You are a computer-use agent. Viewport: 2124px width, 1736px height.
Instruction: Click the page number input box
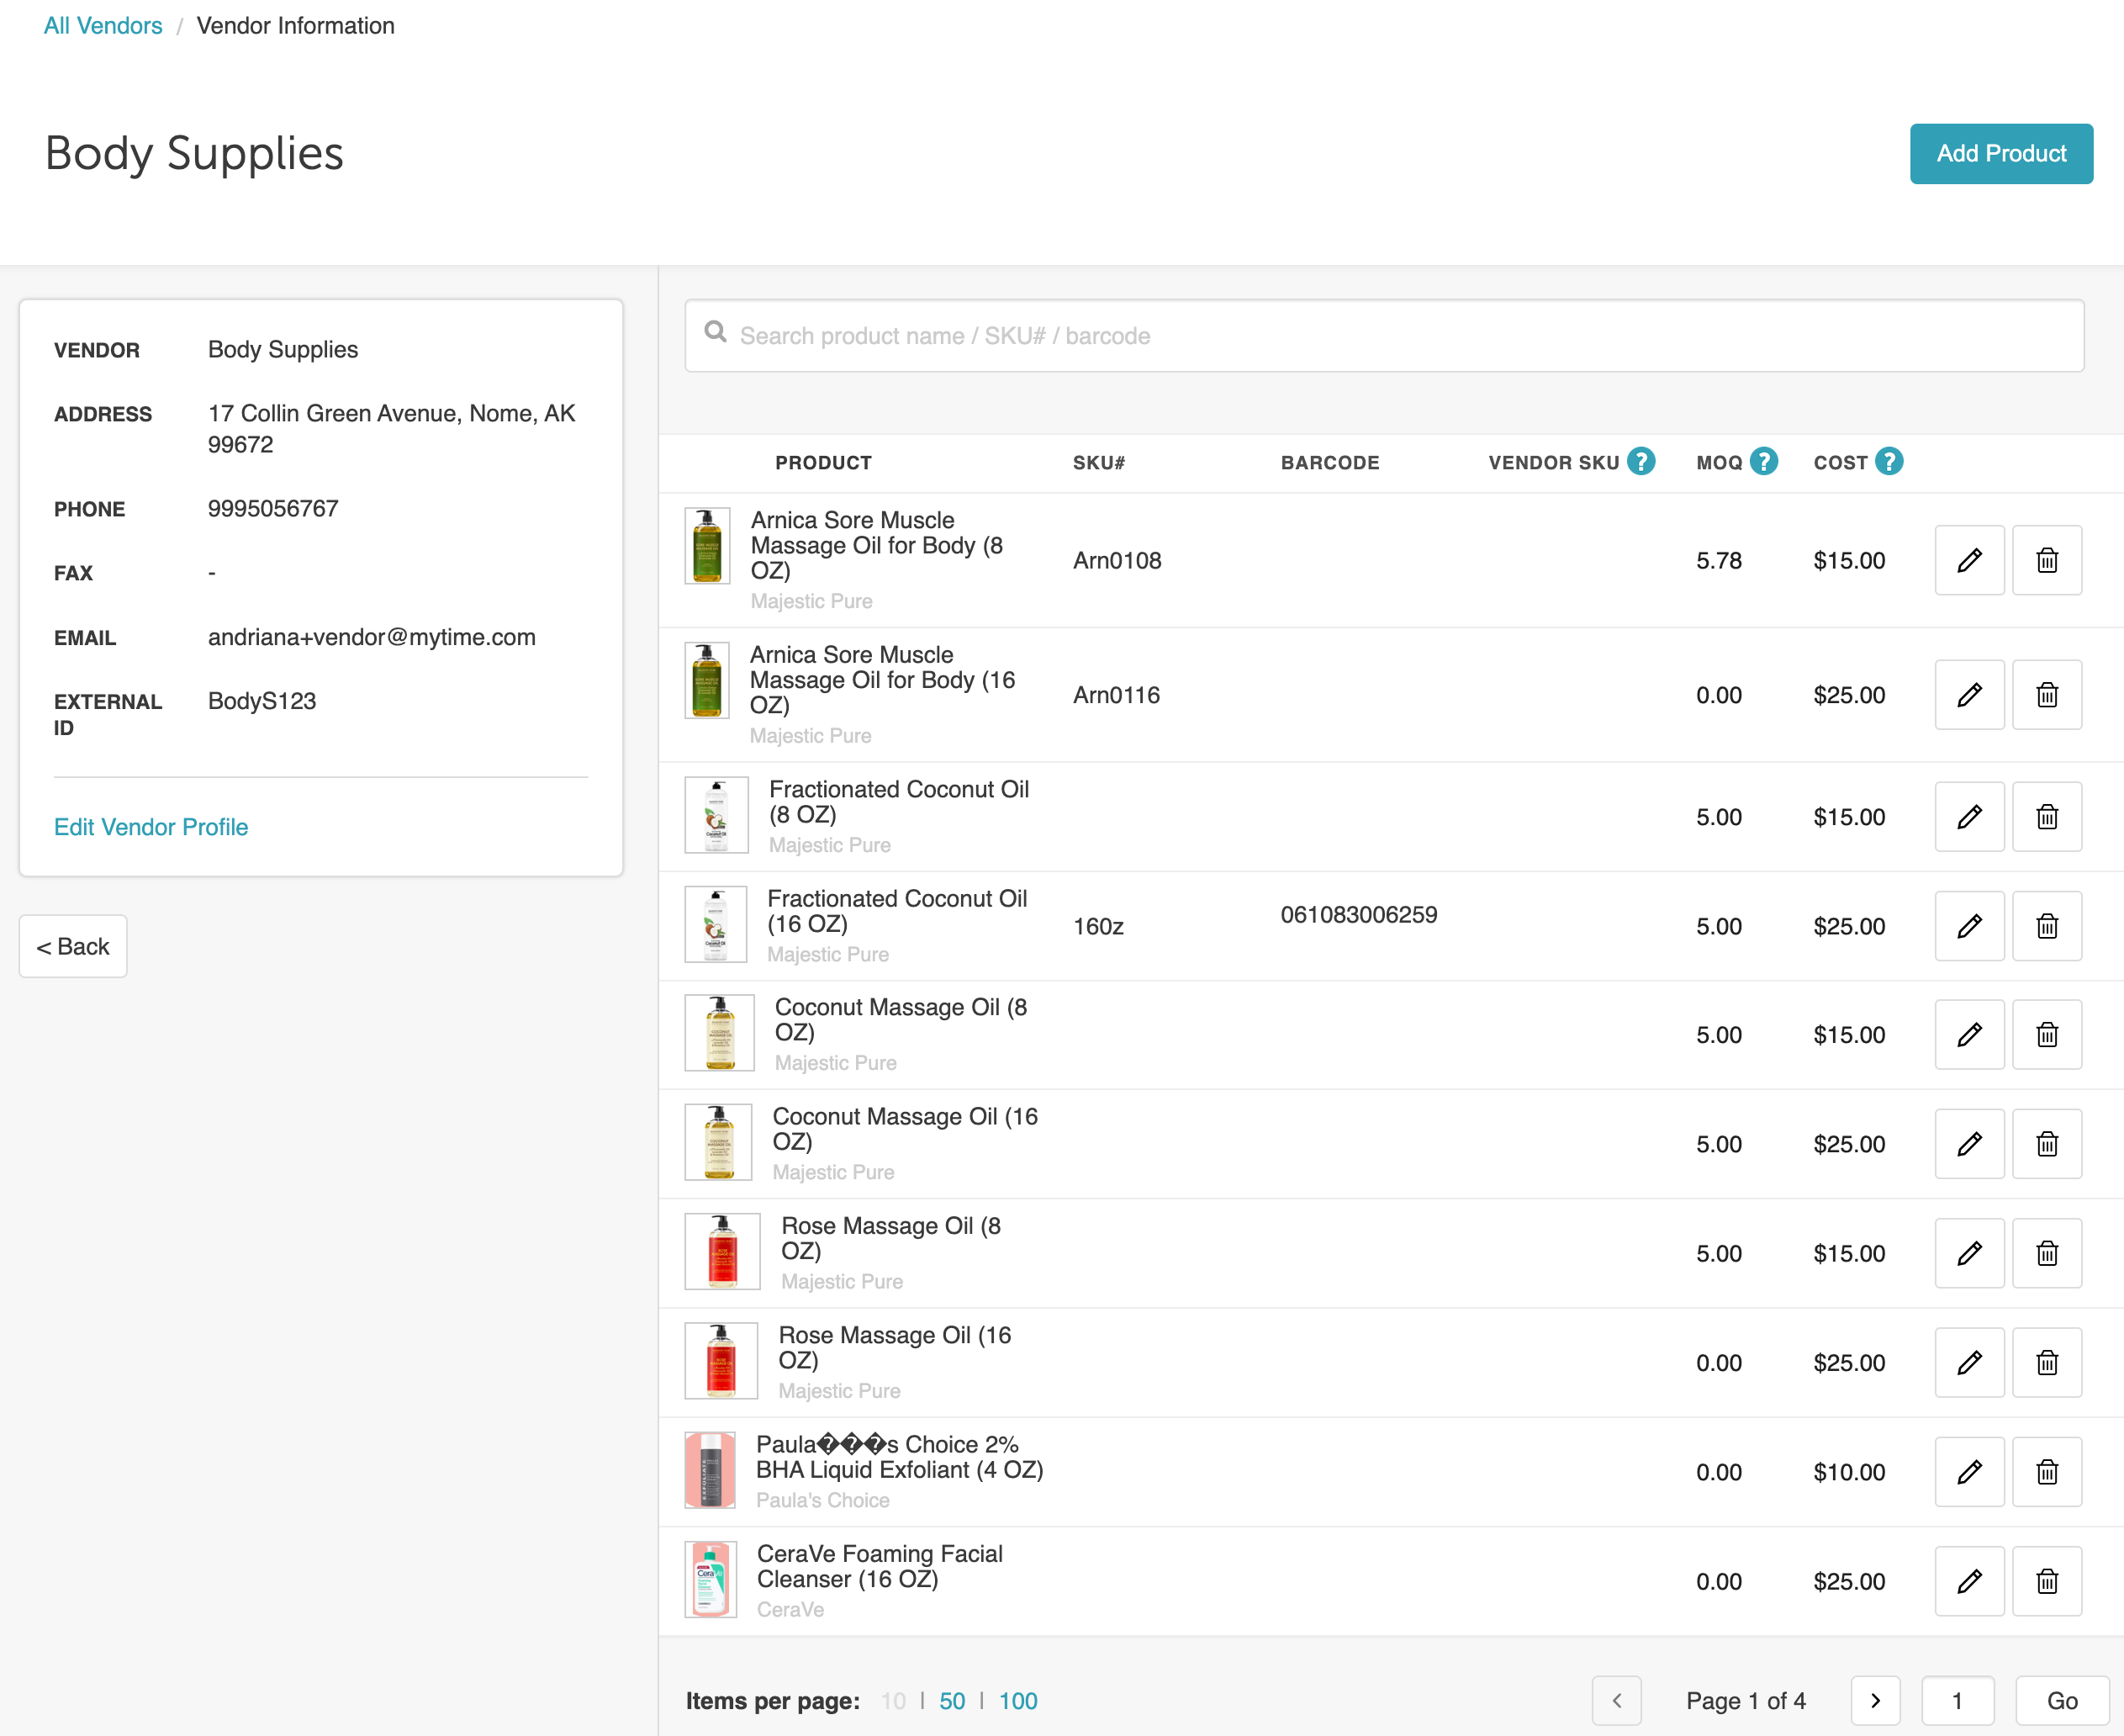(1957, 1700)
